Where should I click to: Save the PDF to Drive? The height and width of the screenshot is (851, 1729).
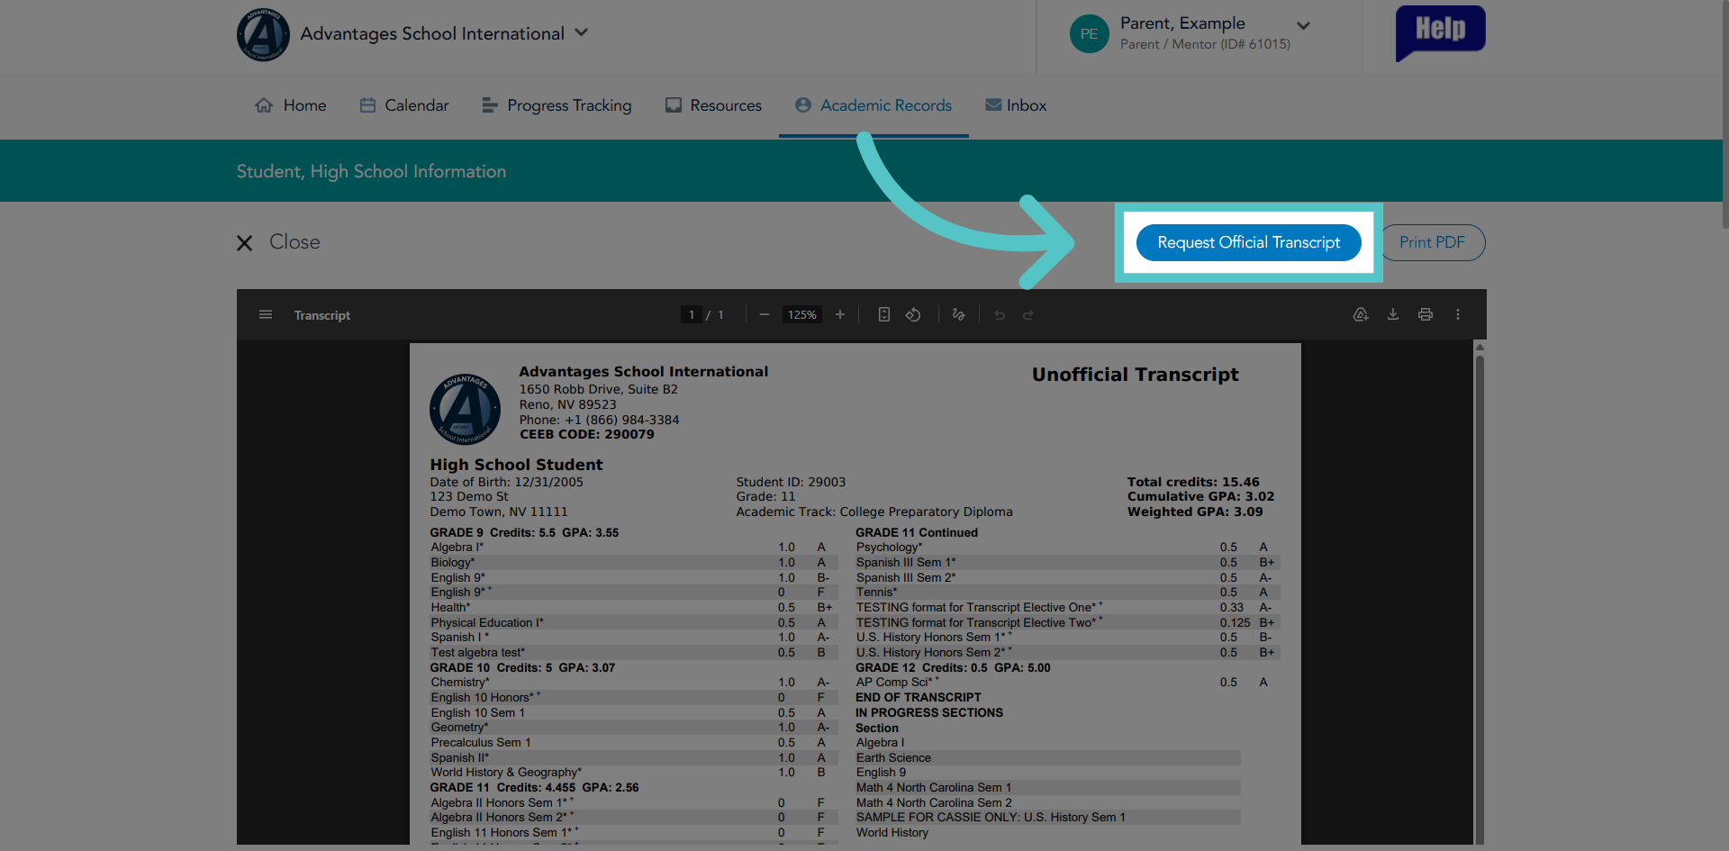coord(1361,314)
